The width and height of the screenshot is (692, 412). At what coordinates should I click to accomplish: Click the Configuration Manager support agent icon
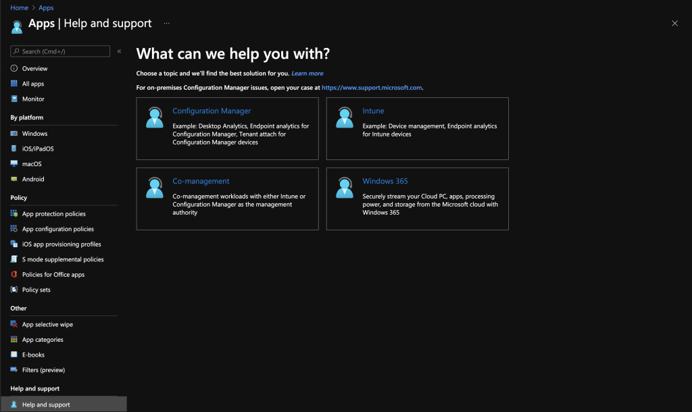click(x=155, y=118)
